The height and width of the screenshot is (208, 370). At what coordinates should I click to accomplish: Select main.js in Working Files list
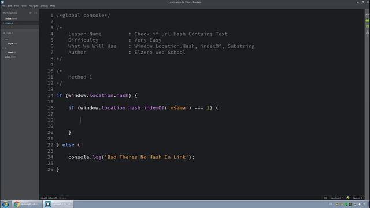point(9,23)
